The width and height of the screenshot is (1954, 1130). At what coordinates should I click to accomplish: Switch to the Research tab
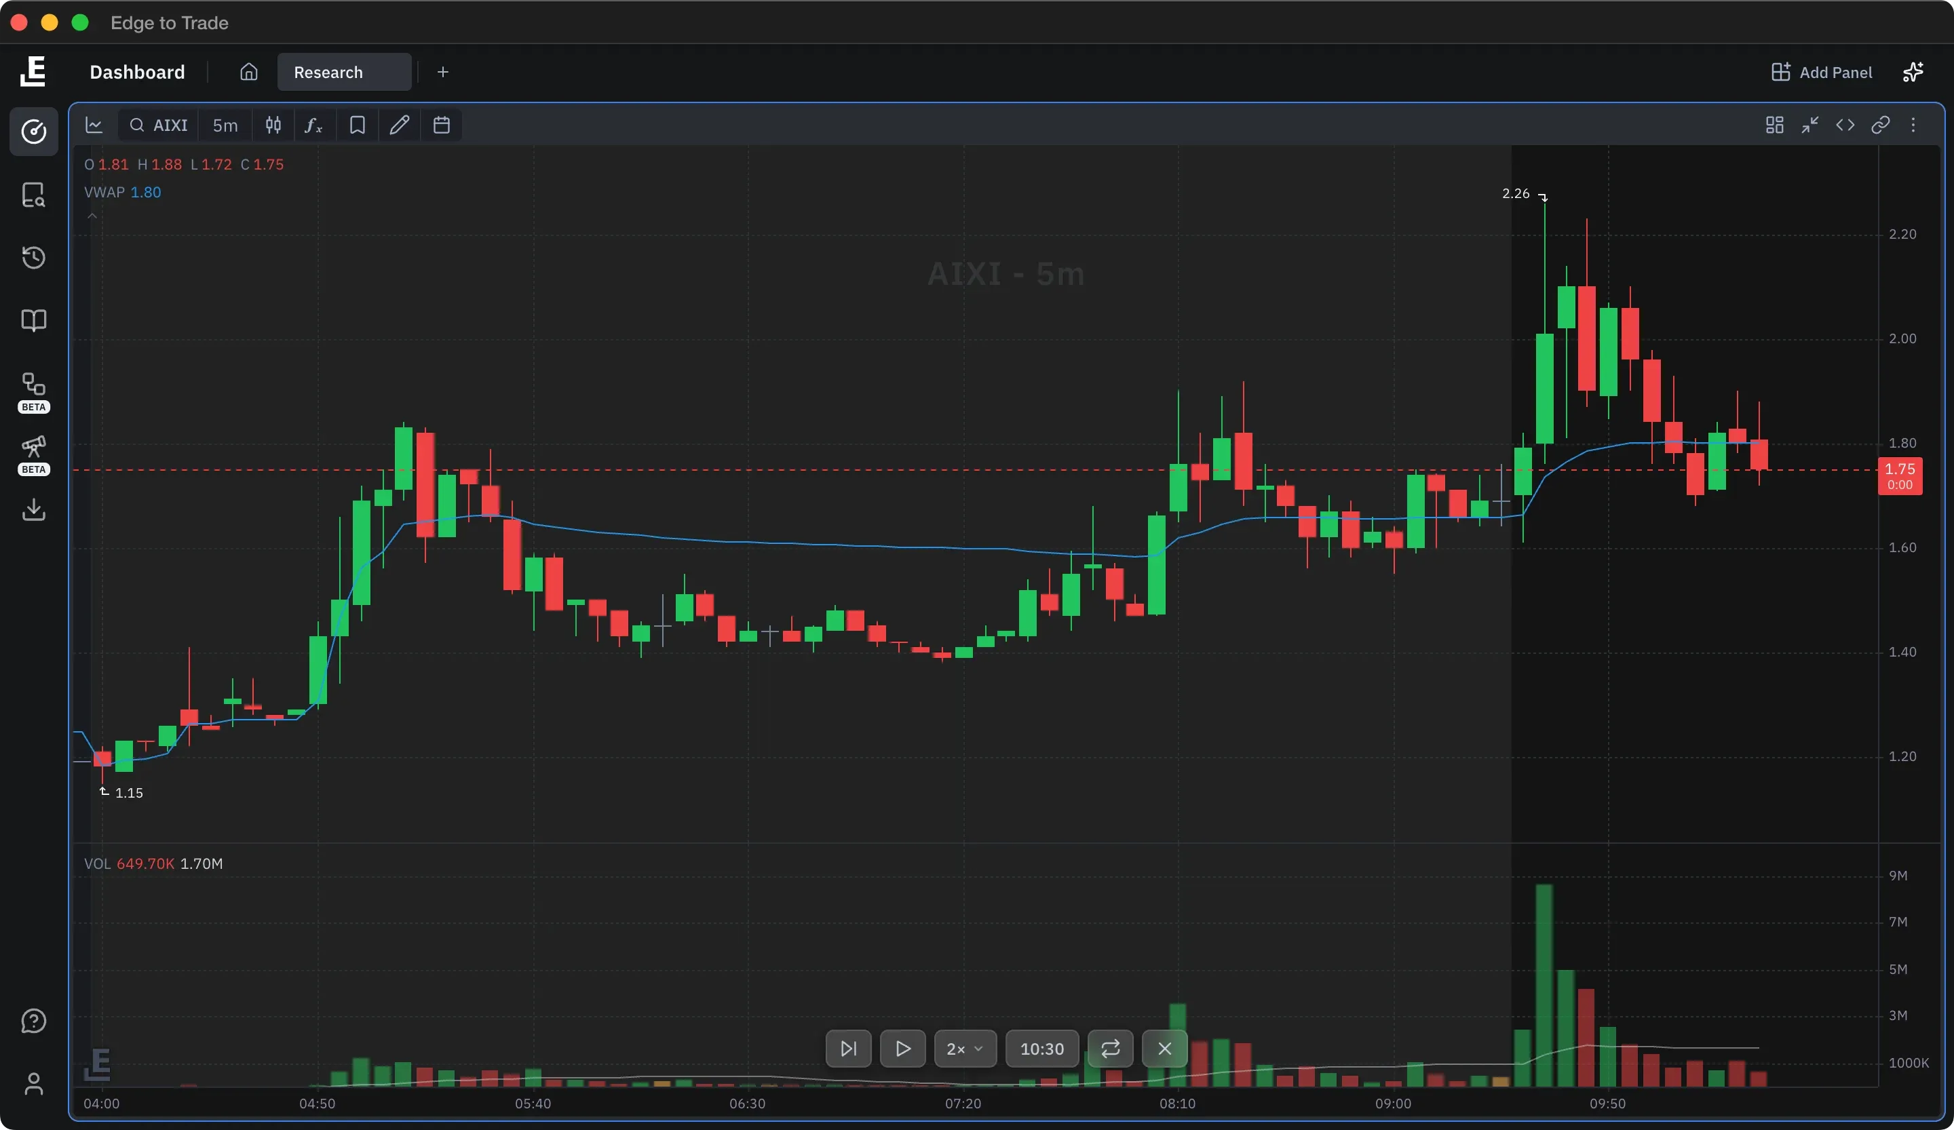click(344, 72)
